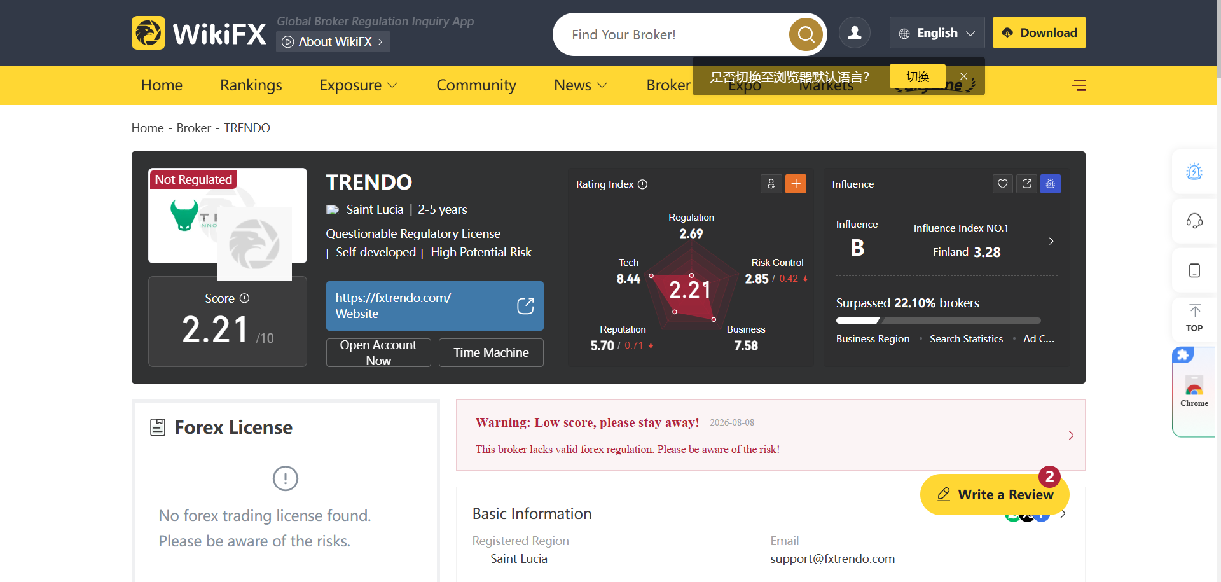Open the Rankings menu item

point(251,85)
